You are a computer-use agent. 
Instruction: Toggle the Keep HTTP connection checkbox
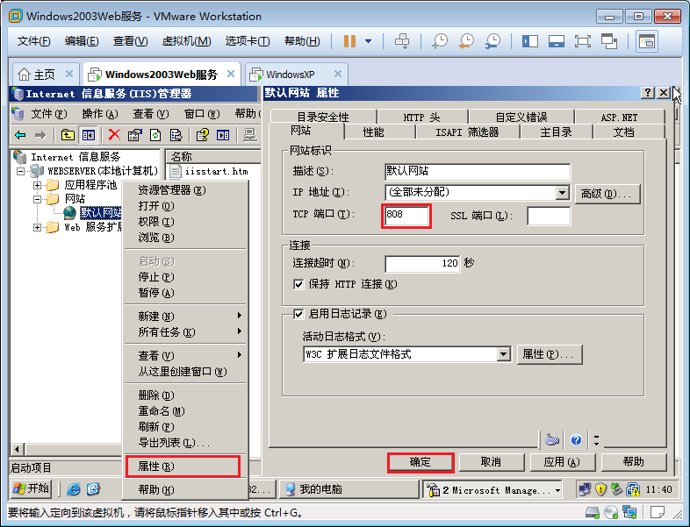298,284
